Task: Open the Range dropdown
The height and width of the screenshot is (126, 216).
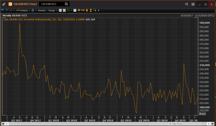Action: click(52, 10)
